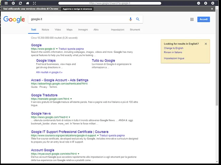Click Rimani in Italiano link
The width and height of the screenshot is (221, 165).
coord(173,52)
